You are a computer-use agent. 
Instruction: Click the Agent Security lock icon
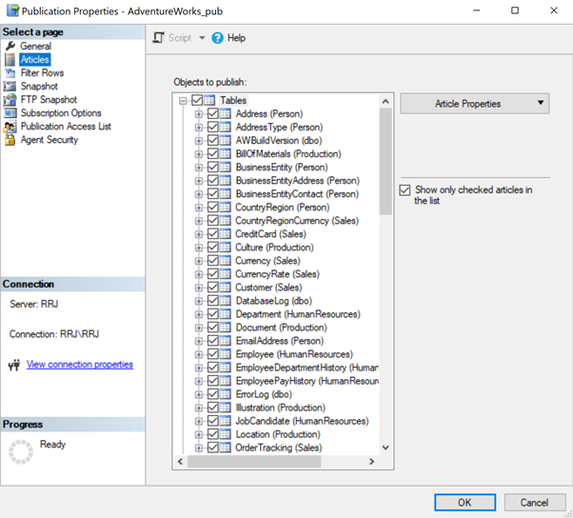10,140
